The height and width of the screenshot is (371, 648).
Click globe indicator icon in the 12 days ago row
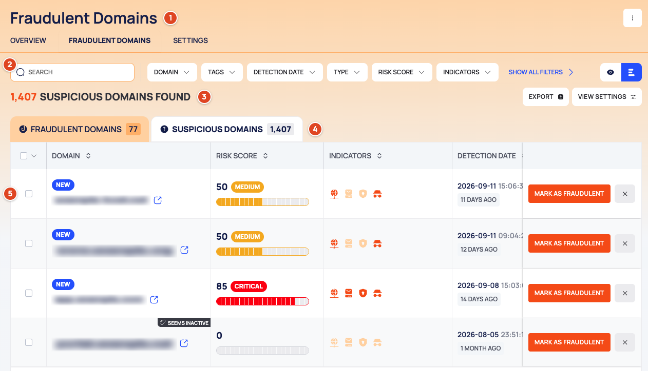tap(334, 243)
